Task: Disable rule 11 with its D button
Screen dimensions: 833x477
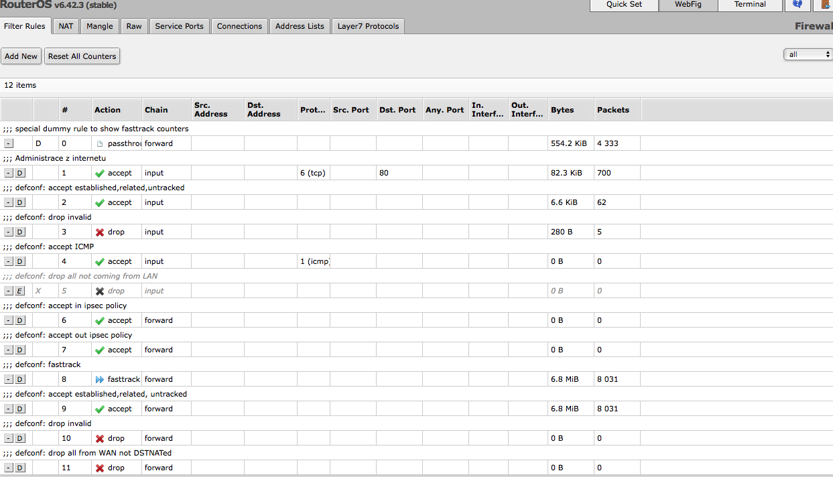Action: click(20, 468)
